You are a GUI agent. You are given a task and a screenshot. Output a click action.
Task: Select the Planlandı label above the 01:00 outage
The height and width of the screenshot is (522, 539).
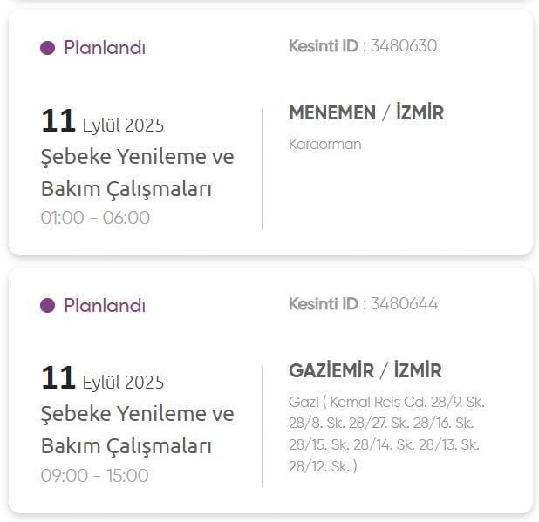(104, 48)
